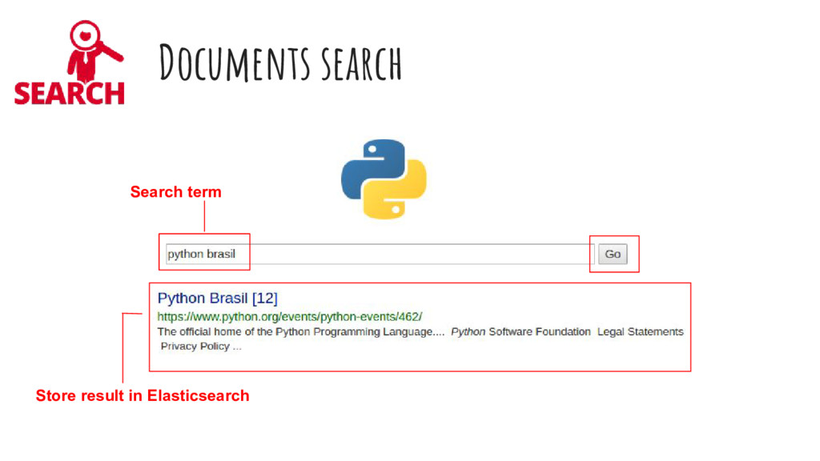Click the red SEARCH magnifier logo
The height and width of the screenshot is (461, 820).
click(x=70, y=62)
